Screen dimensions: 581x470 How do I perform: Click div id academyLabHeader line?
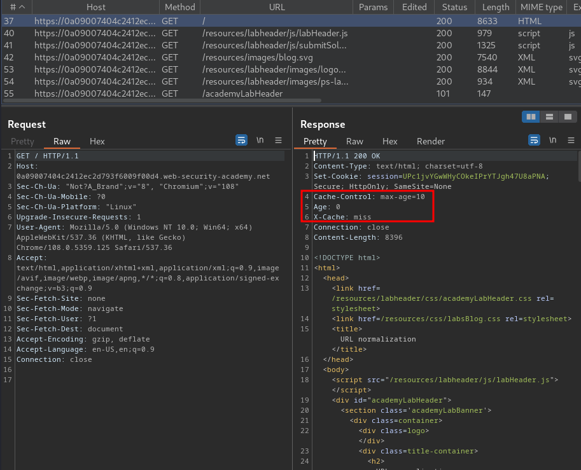click(x=391, y=400)
